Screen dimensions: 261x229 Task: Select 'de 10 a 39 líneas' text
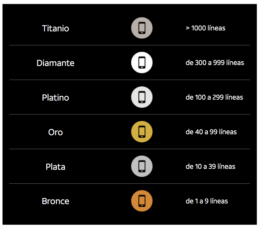(210, 167)
